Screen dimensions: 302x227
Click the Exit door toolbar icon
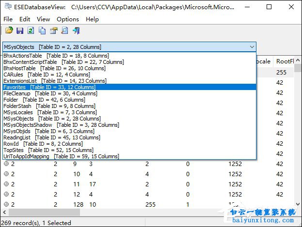[x=76, y=31]
